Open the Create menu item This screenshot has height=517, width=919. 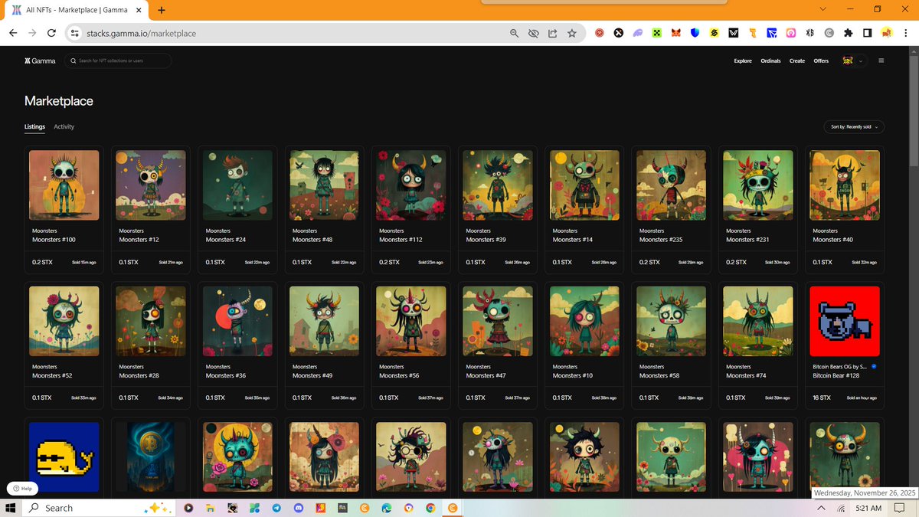click(797, 61)
